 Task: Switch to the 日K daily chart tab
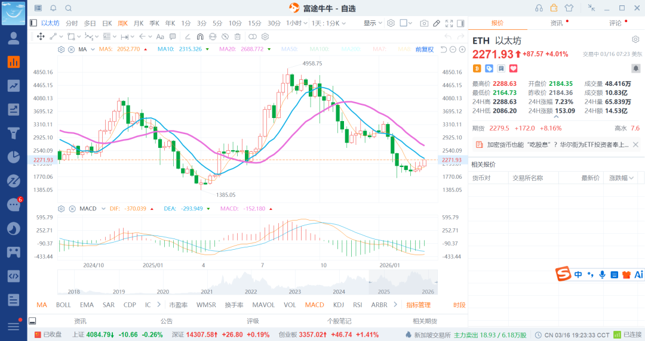[x=107, y=23]
